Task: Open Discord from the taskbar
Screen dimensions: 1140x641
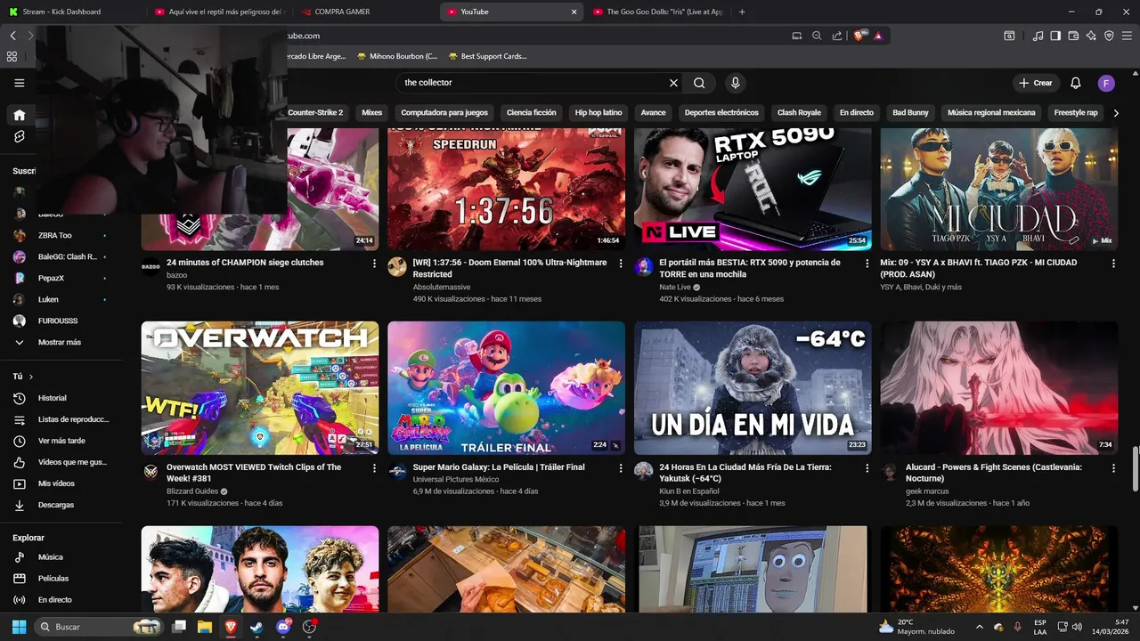Action: (x=283, y=627)
